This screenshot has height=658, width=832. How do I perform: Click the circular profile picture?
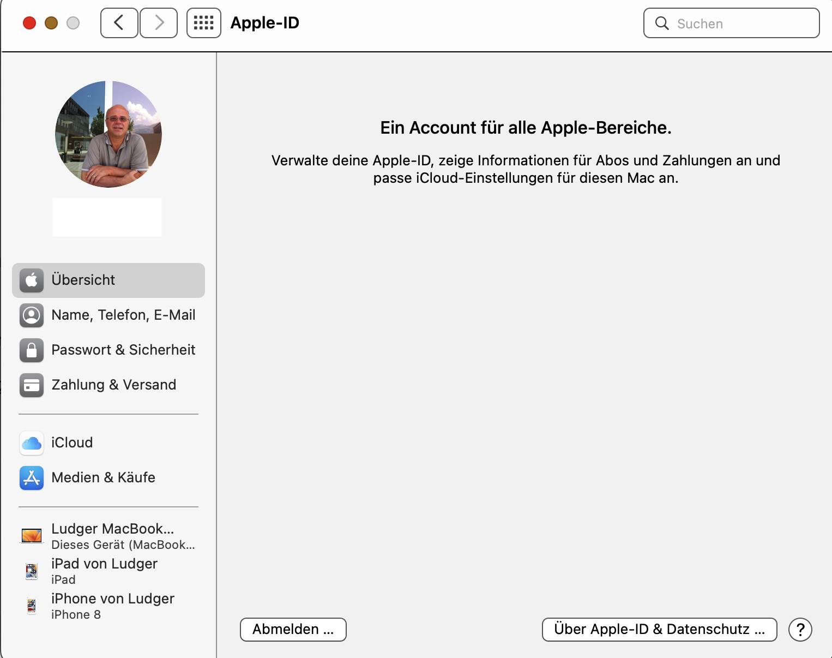point(108,134)
